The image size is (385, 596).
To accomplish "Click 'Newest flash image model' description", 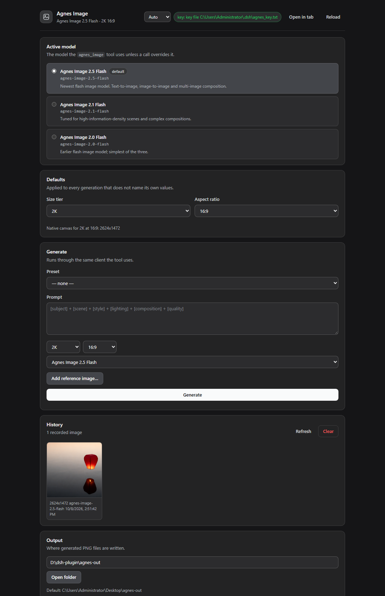I will click(x=143, y=86).
